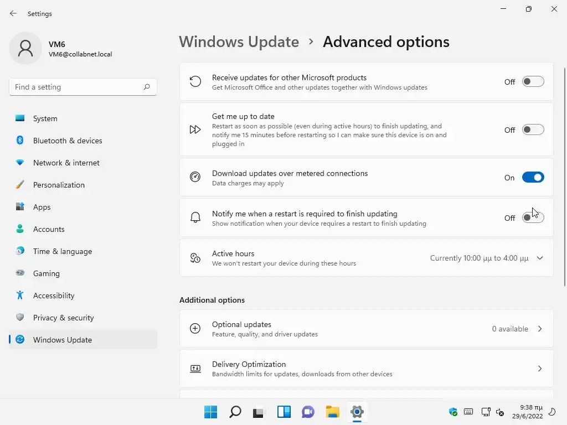Click the Network wifi icon in sidebar

coord(20,162)
